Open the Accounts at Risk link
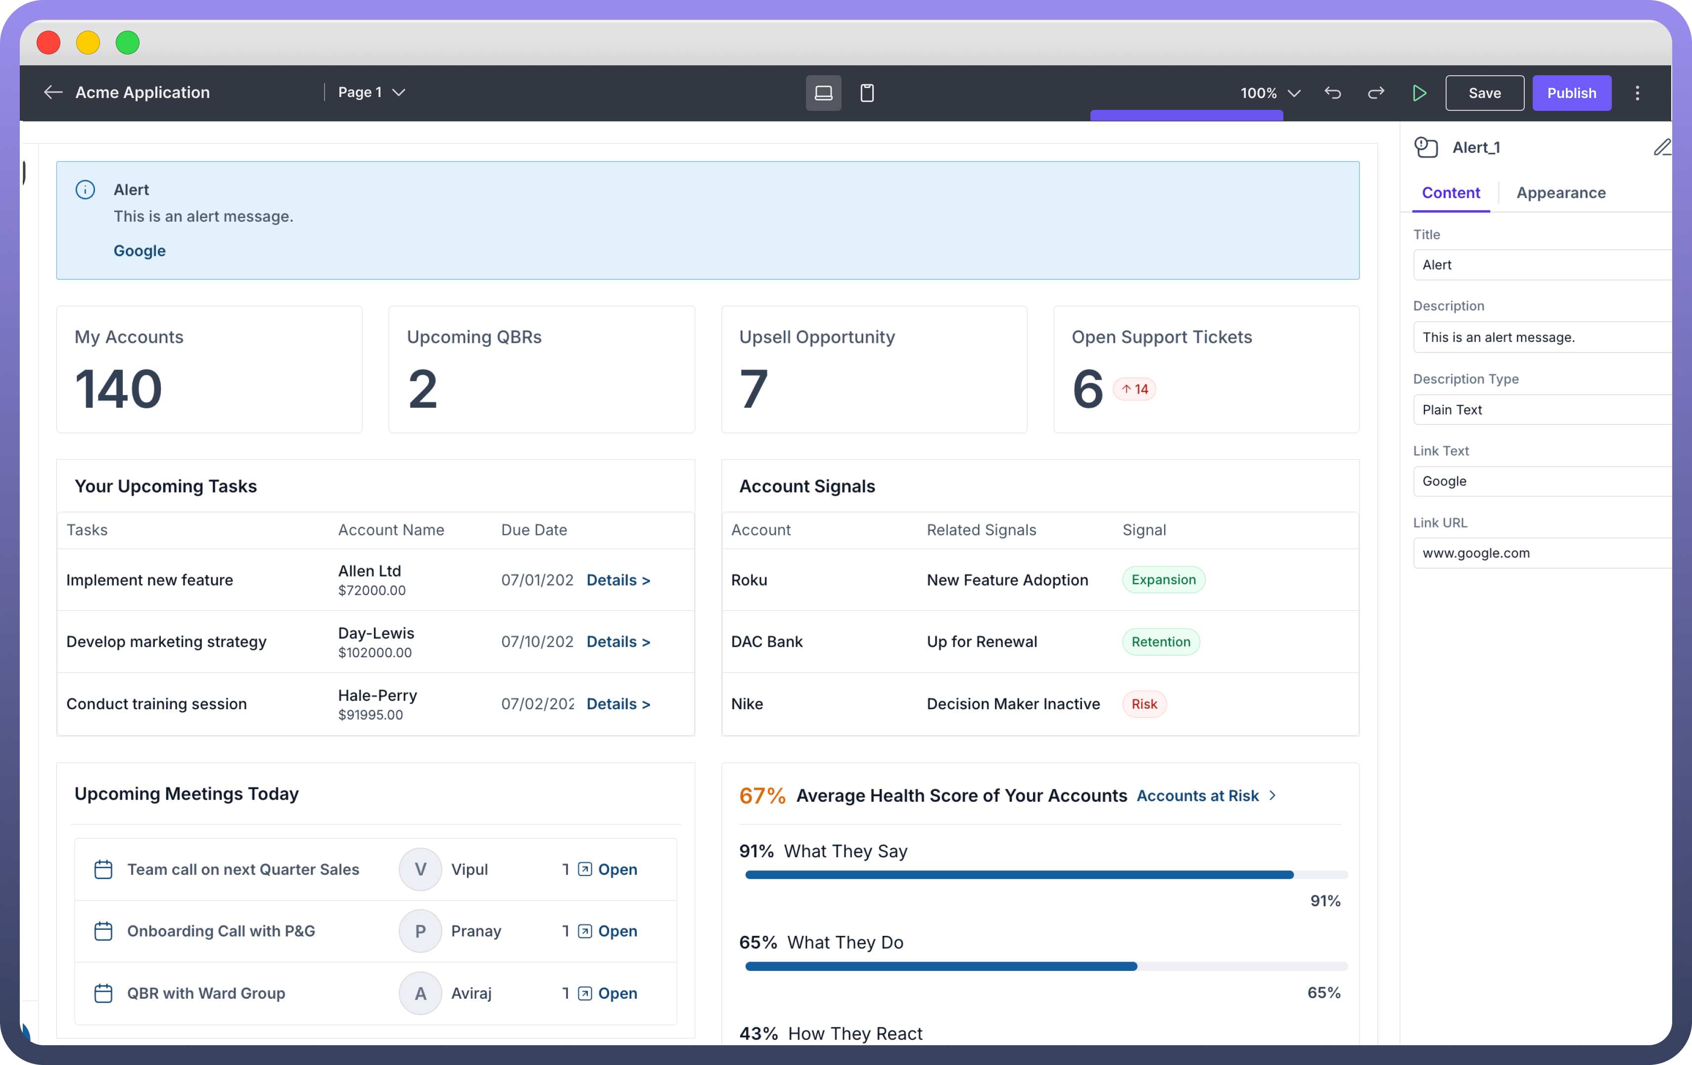 tap(1197, 795)
